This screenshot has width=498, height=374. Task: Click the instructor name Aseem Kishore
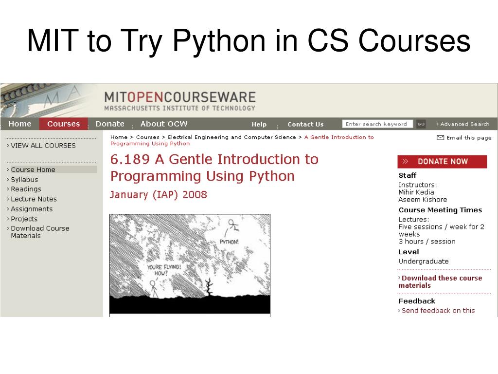[423, 199]
